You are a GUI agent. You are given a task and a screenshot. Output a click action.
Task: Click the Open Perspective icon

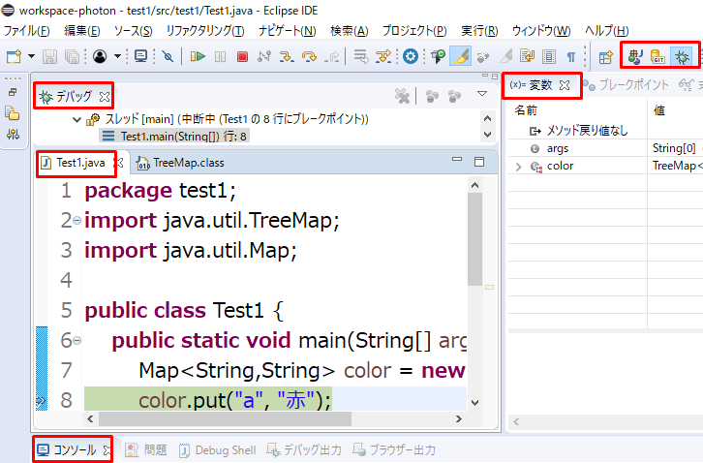point(606,56)
